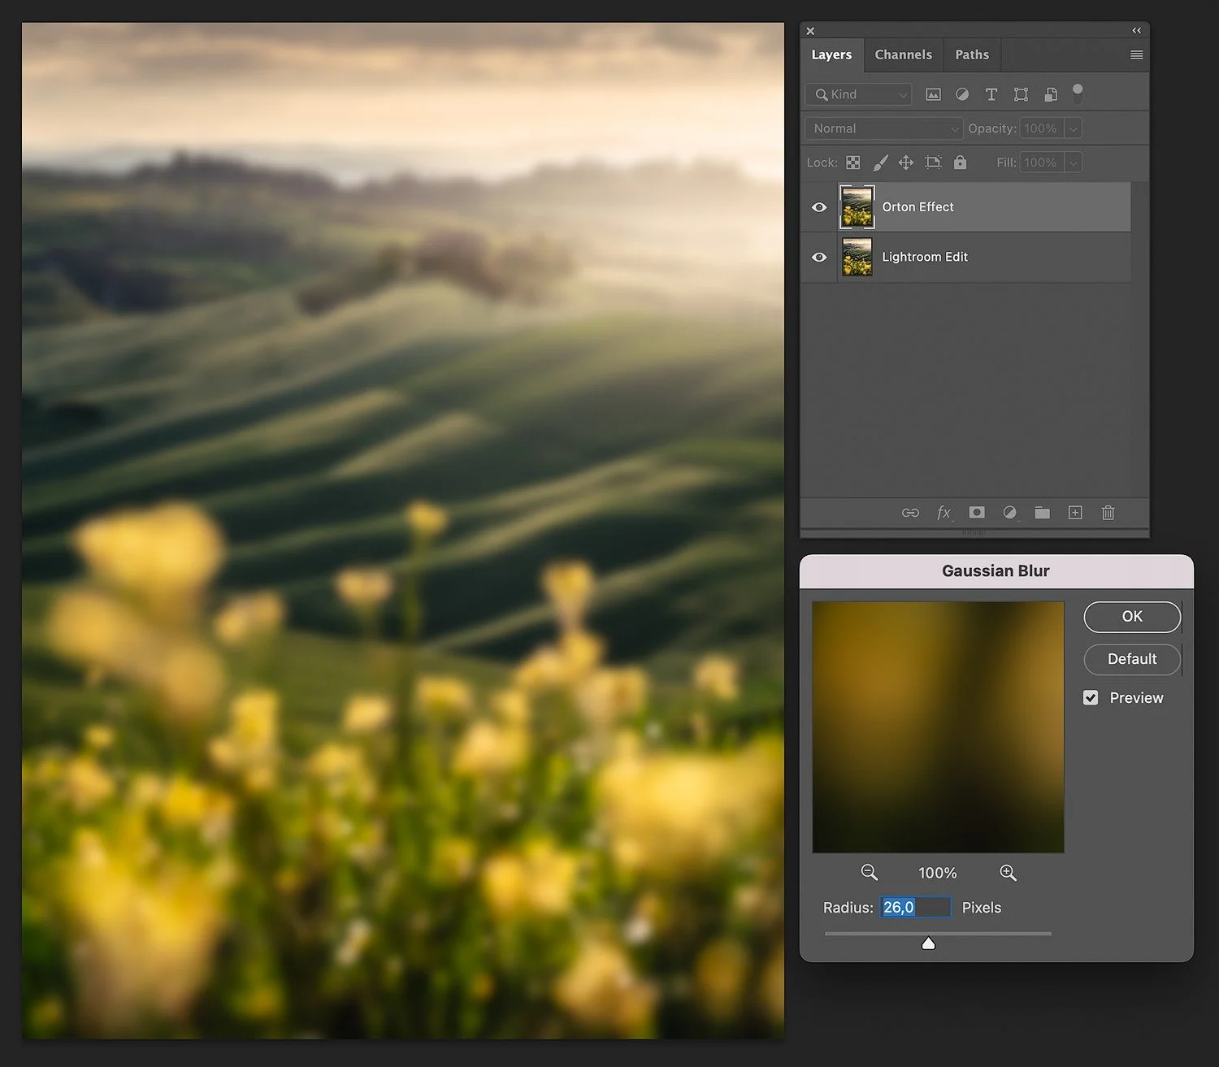Screen dimensions: 1219x1067
Task: Add a new layer
Action: pyautogui.click(x=1075, y=513)
